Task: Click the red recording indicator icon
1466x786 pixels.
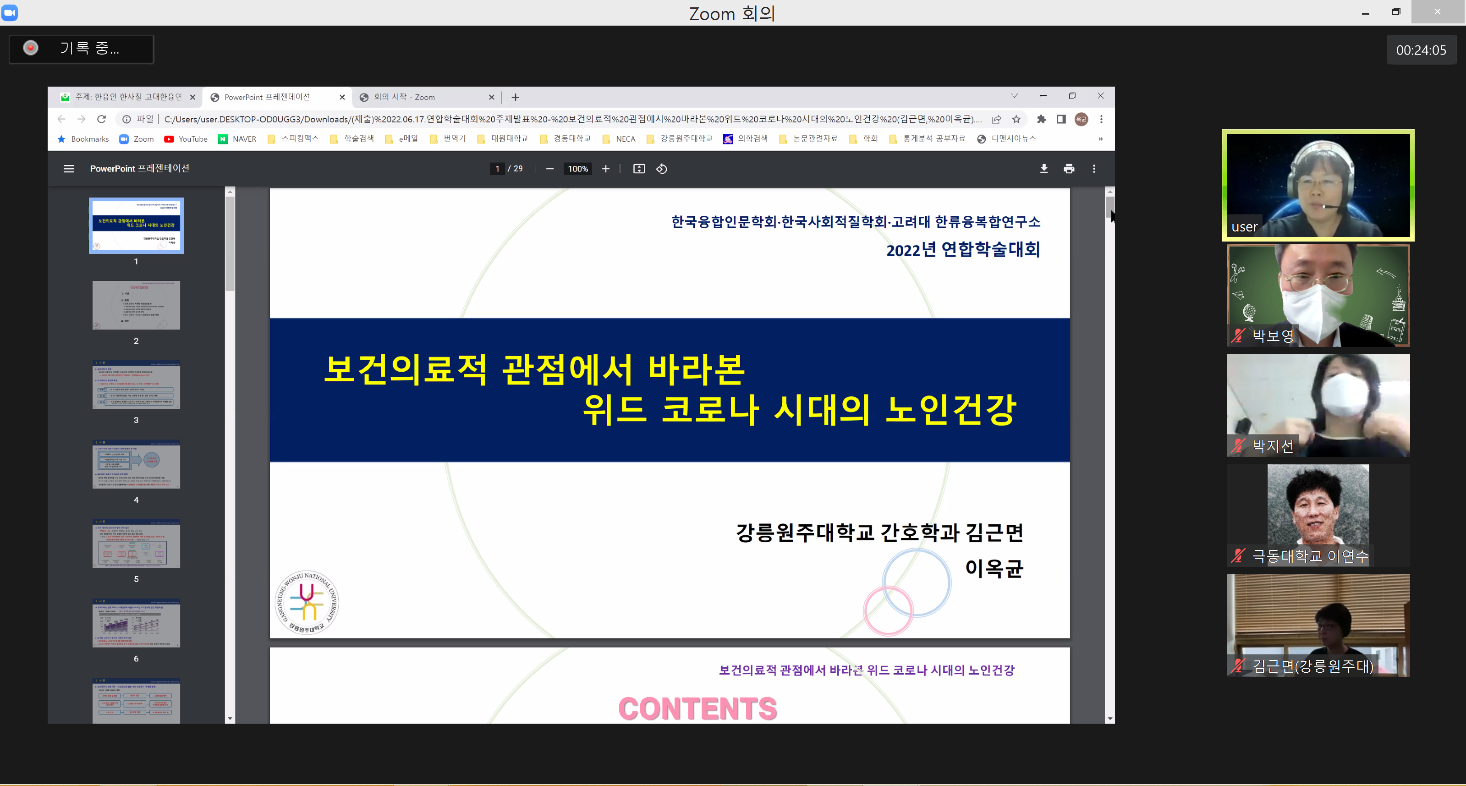Action: [x=31, y=48]
